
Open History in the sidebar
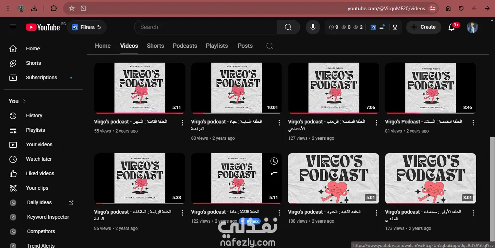coord(44,115)
